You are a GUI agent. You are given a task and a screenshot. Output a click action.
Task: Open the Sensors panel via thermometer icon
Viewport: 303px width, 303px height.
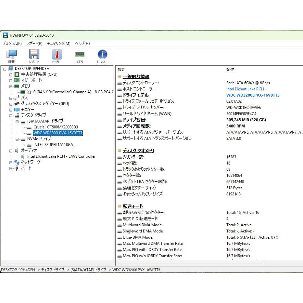click(x=57, y=55)
